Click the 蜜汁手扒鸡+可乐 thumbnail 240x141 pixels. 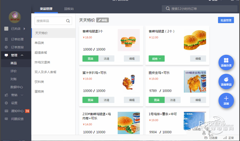click(129, 81)
